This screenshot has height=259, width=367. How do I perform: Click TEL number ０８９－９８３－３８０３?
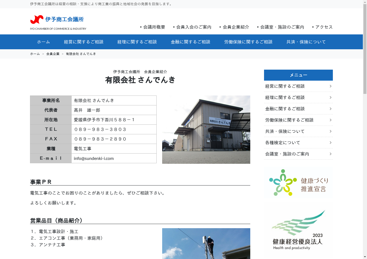[x=100, y=129]
